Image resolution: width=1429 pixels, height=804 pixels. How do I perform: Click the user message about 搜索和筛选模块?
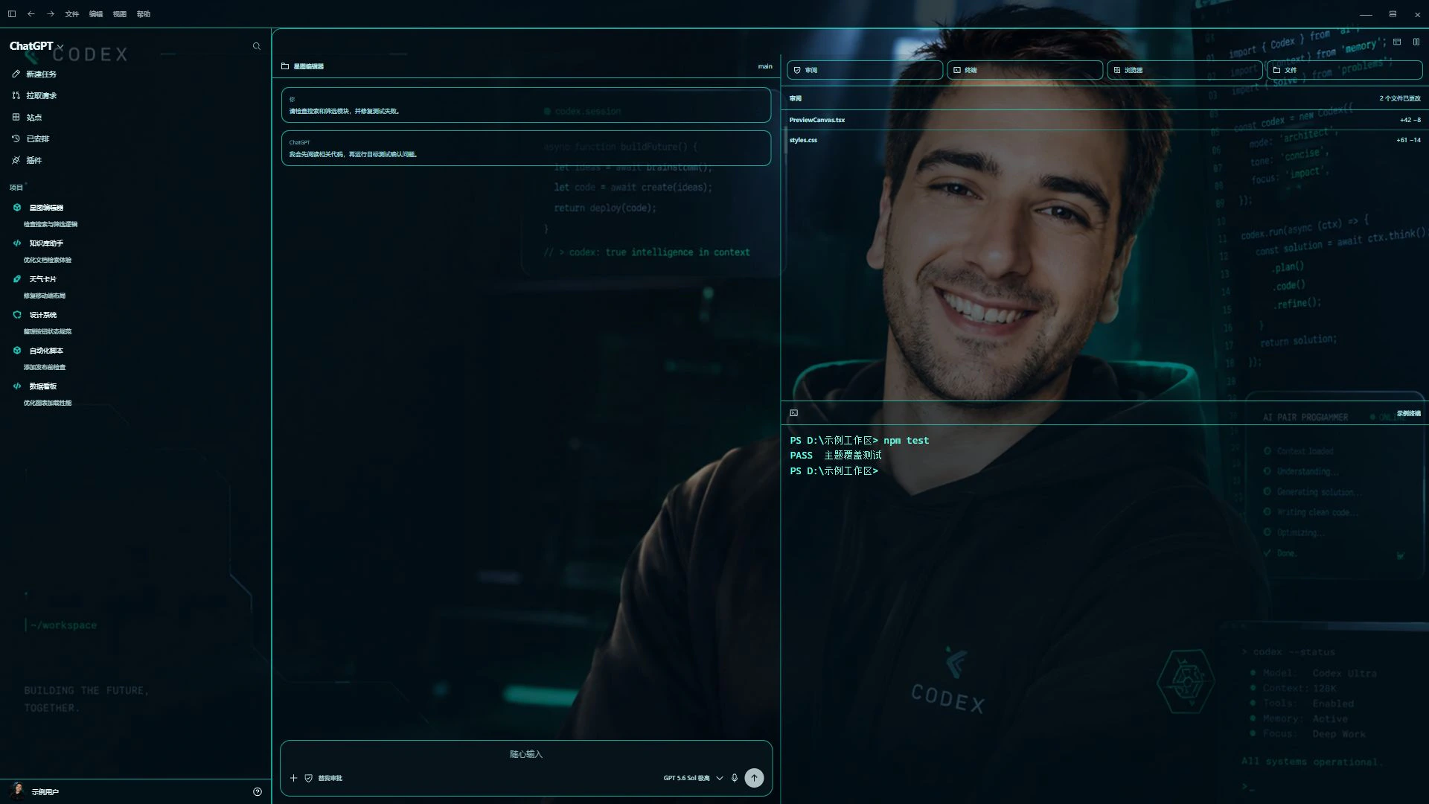tap(526, 105)
